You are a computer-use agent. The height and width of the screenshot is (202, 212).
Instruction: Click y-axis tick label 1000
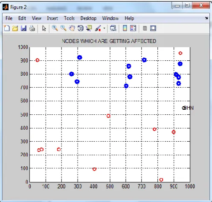[23, 47]
